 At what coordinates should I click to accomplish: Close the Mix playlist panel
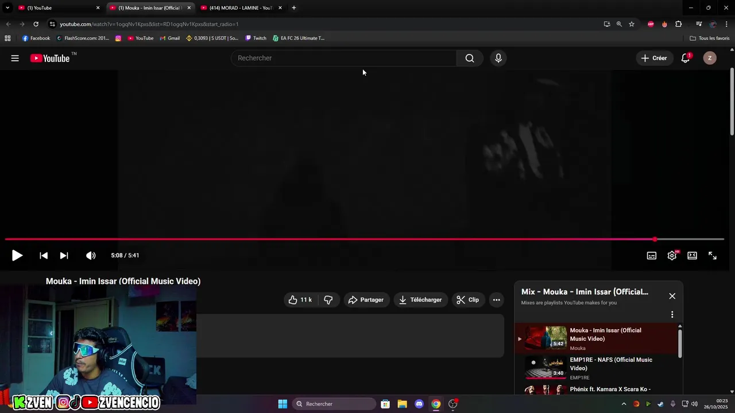672,296
